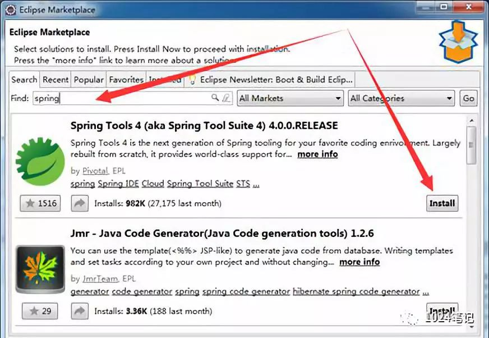The height and width of the screenshot is (338, 489).
Task: Click the Marketplace logo in the top-right corner
Action: [457, 42]
